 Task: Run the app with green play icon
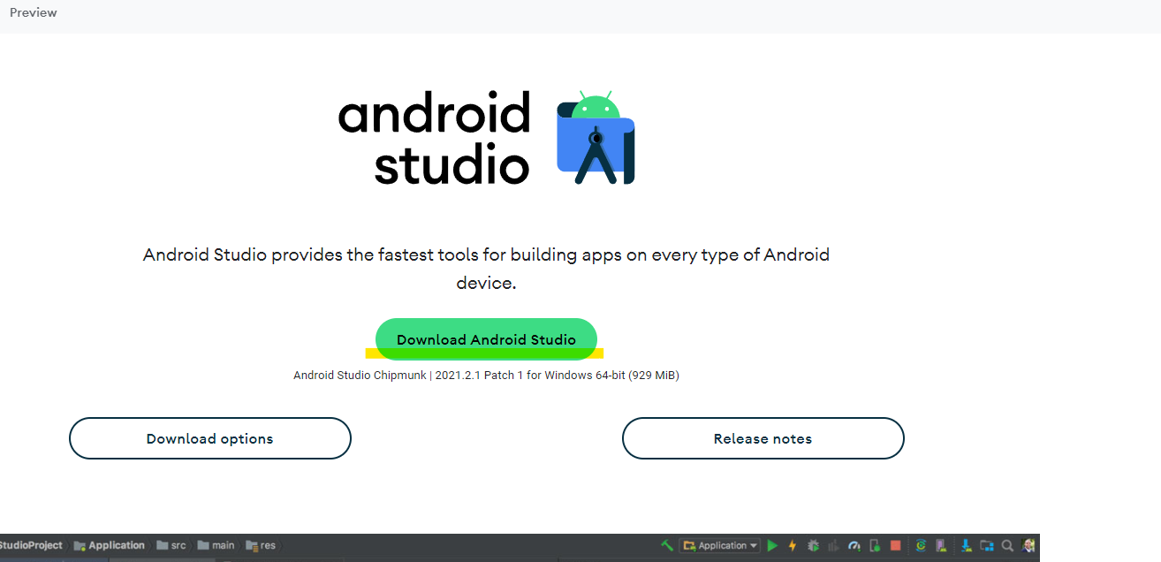click(772, 545)
